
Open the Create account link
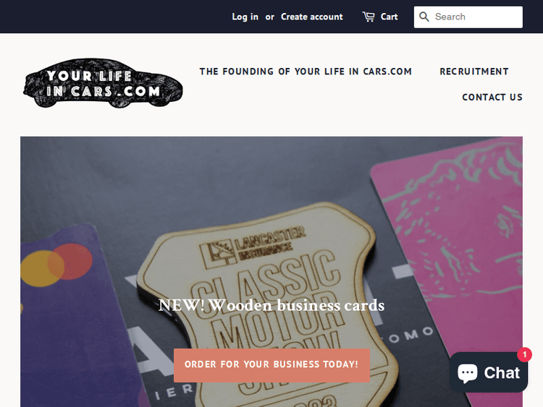pyautogui.click(x=311, y=17)
